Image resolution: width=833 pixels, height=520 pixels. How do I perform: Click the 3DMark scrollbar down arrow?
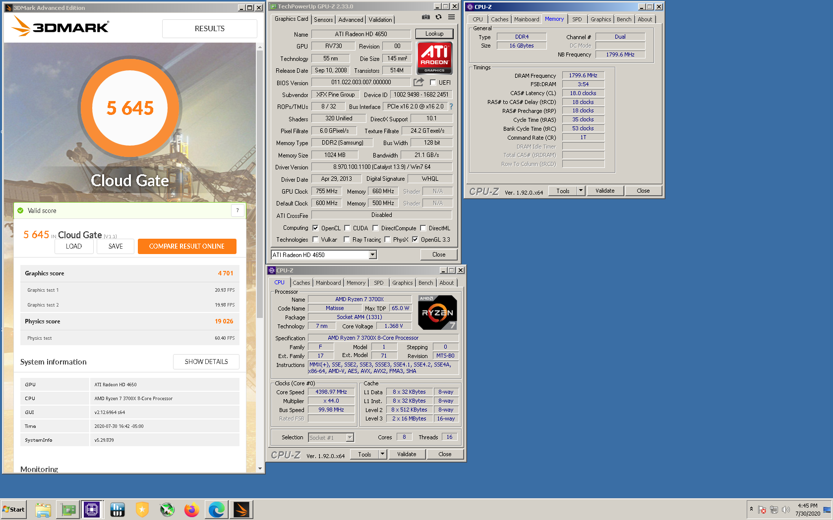[x=260, y=468]
